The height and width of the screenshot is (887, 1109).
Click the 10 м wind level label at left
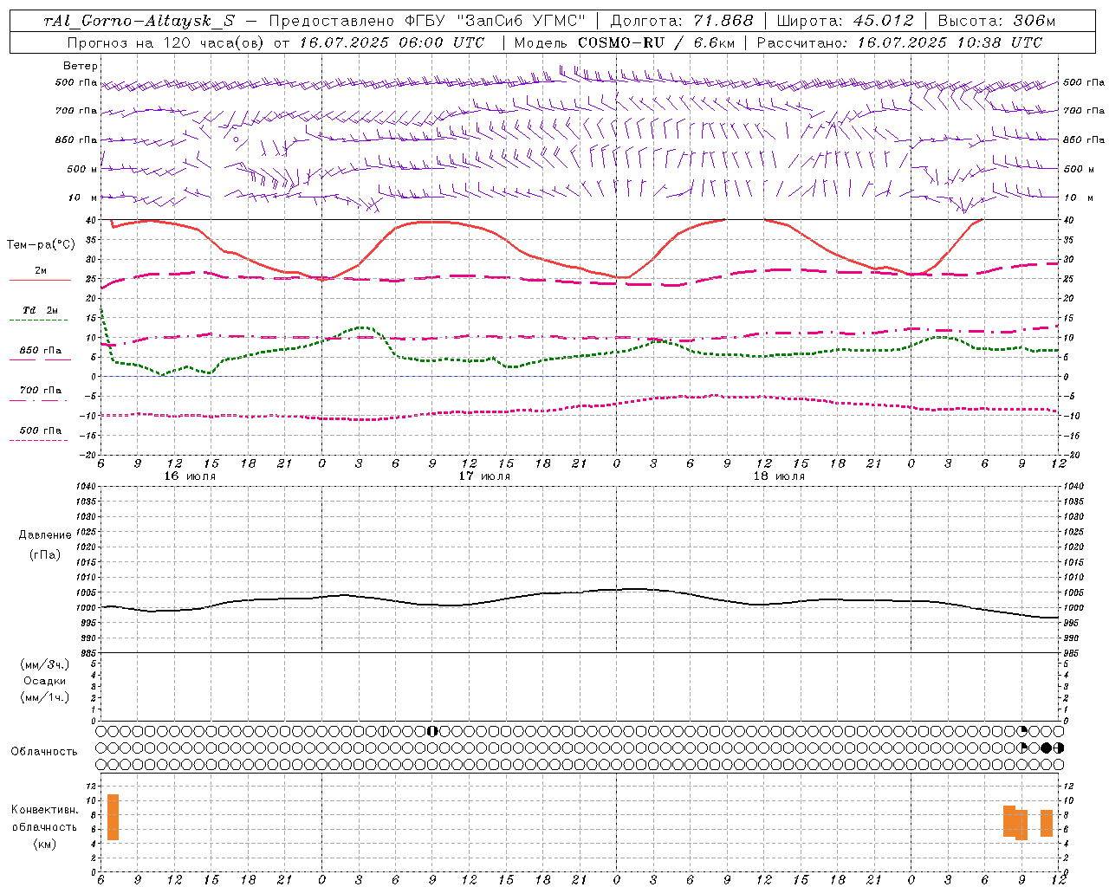[83, 197]
